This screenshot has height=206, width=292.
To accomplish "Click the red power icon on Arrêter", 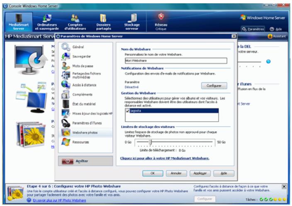I will tap(68, 161).
